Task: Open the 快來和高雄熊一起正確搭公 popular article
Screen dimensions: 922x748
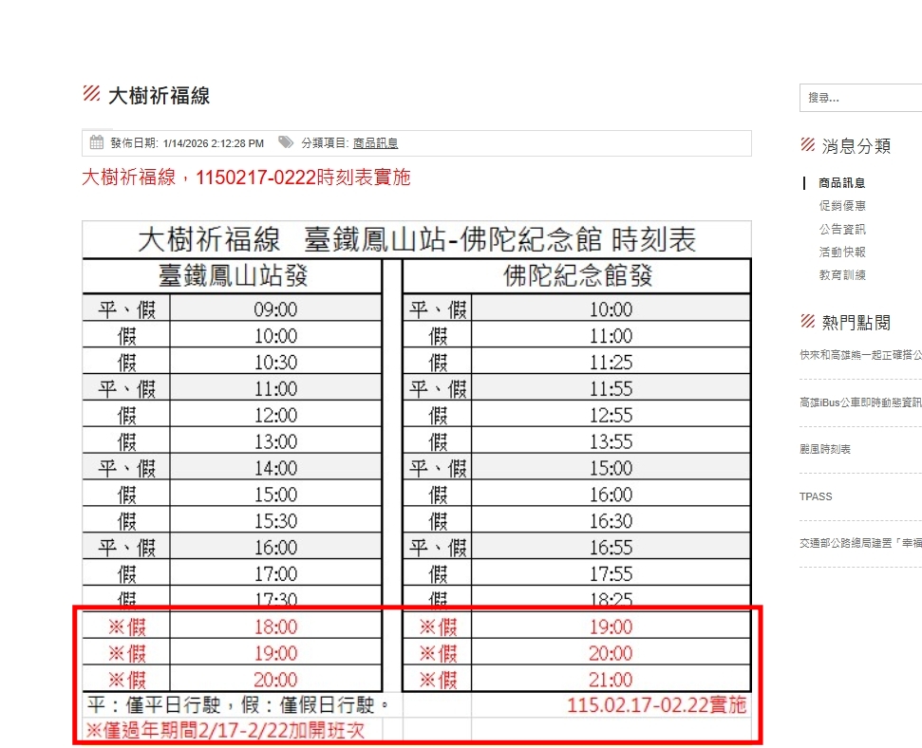Action: point(860,355)
